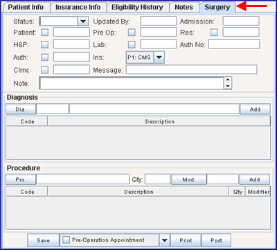Click the diagnosis code field beside Dia.
This screenshot has width=277, height=250.
pyautogui.click(x=53, y=109)
